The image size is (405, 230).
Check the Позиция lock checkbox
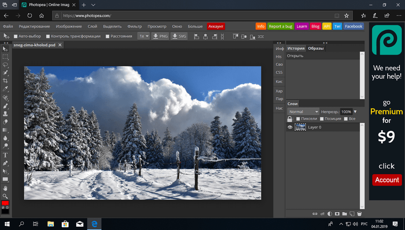tap(322, 119)
